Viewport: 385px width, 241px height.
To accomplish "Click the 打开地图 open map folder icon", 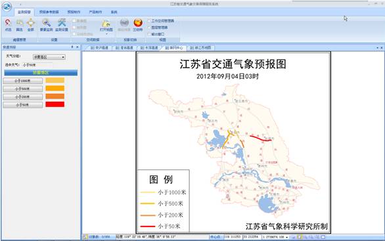I will (106, 24).
